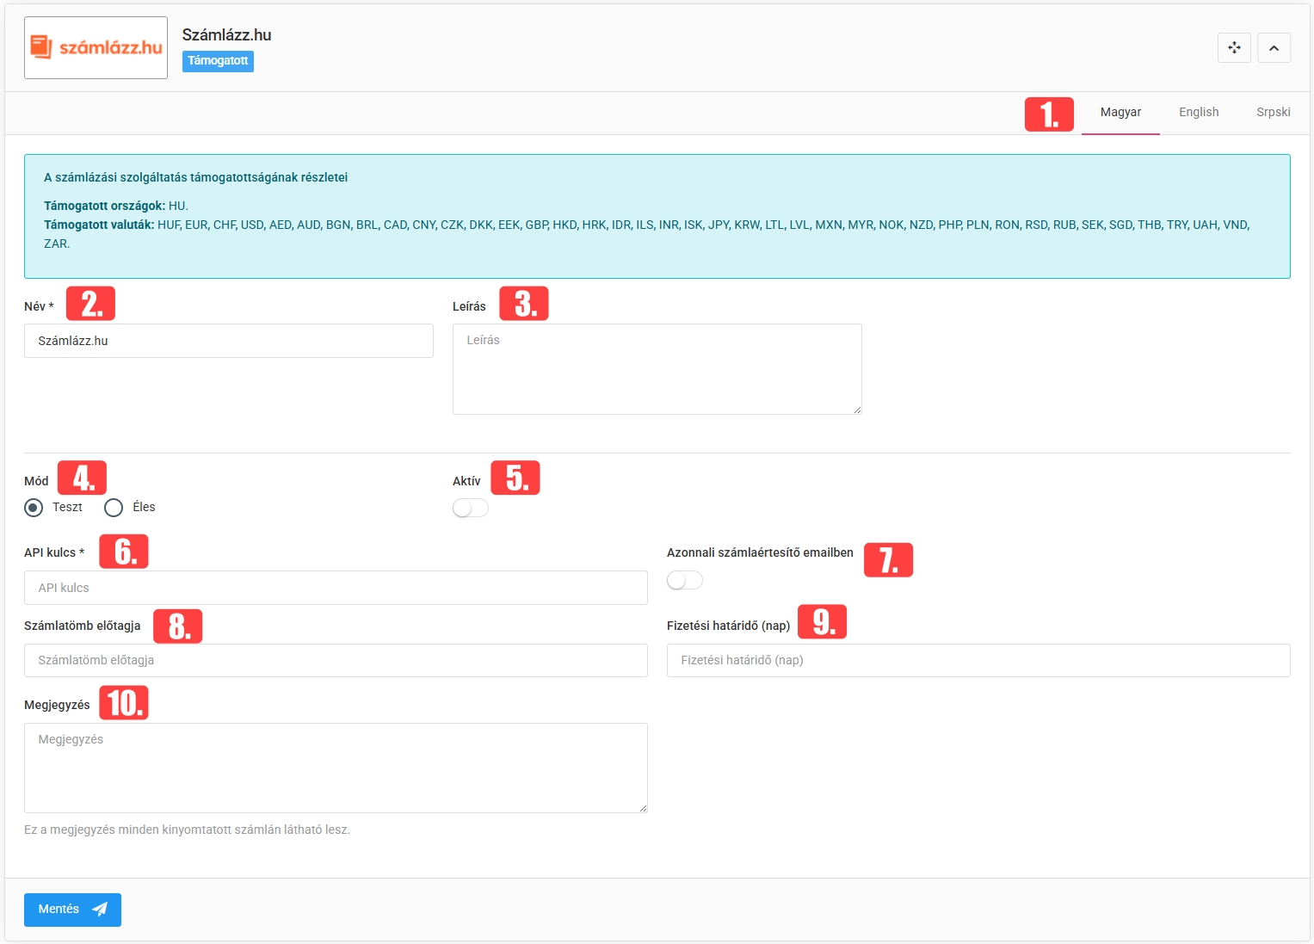Screen dimensions: 1314x944
Task: Focus the Fizetési határidő (nap) field
Action: (x=978, y=660)
